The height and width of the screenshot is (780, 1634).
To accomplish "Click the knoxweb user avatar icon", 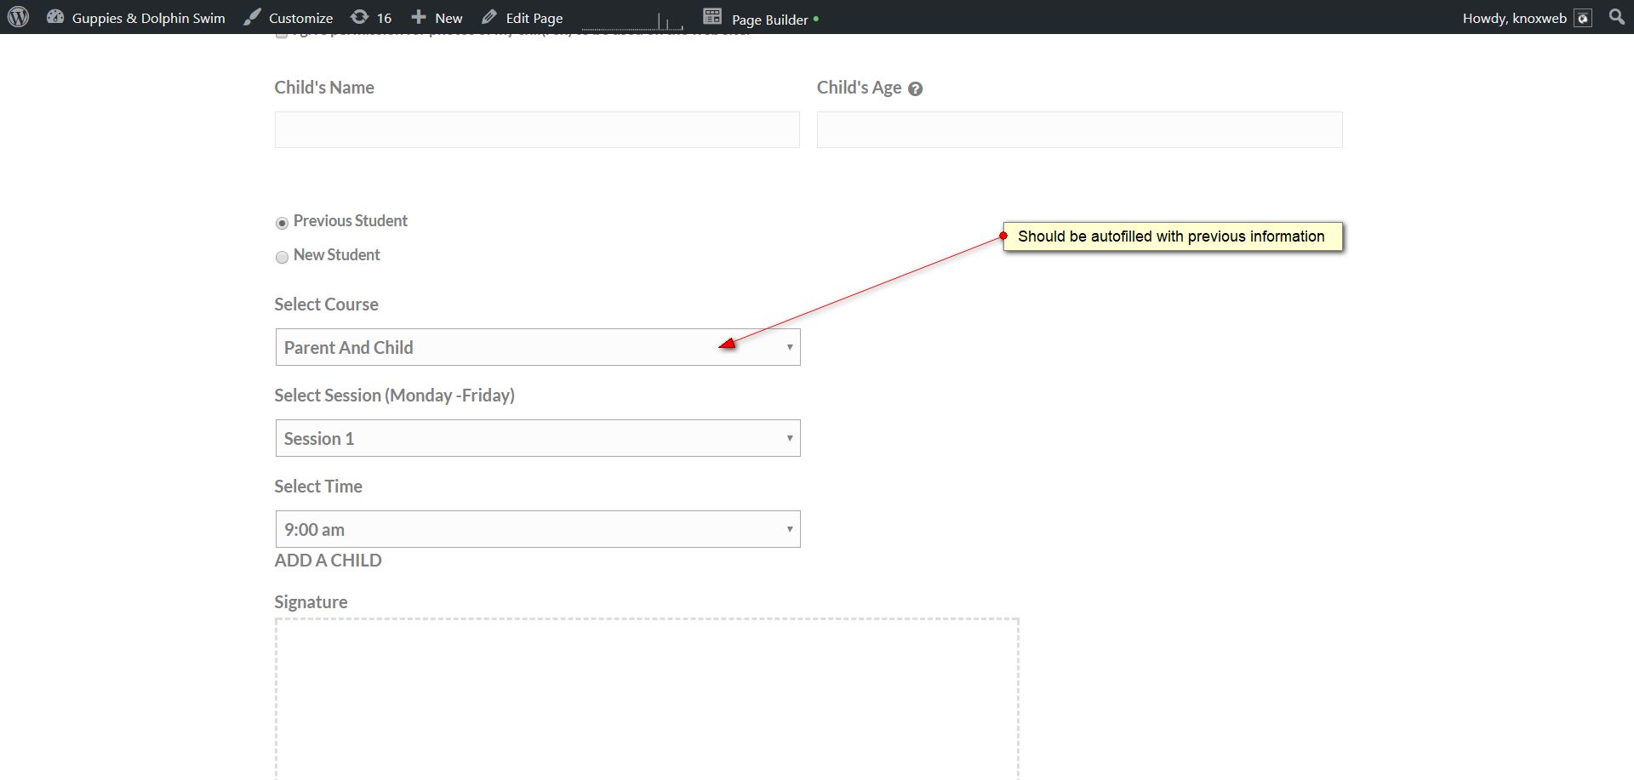I will [1583, 18].
